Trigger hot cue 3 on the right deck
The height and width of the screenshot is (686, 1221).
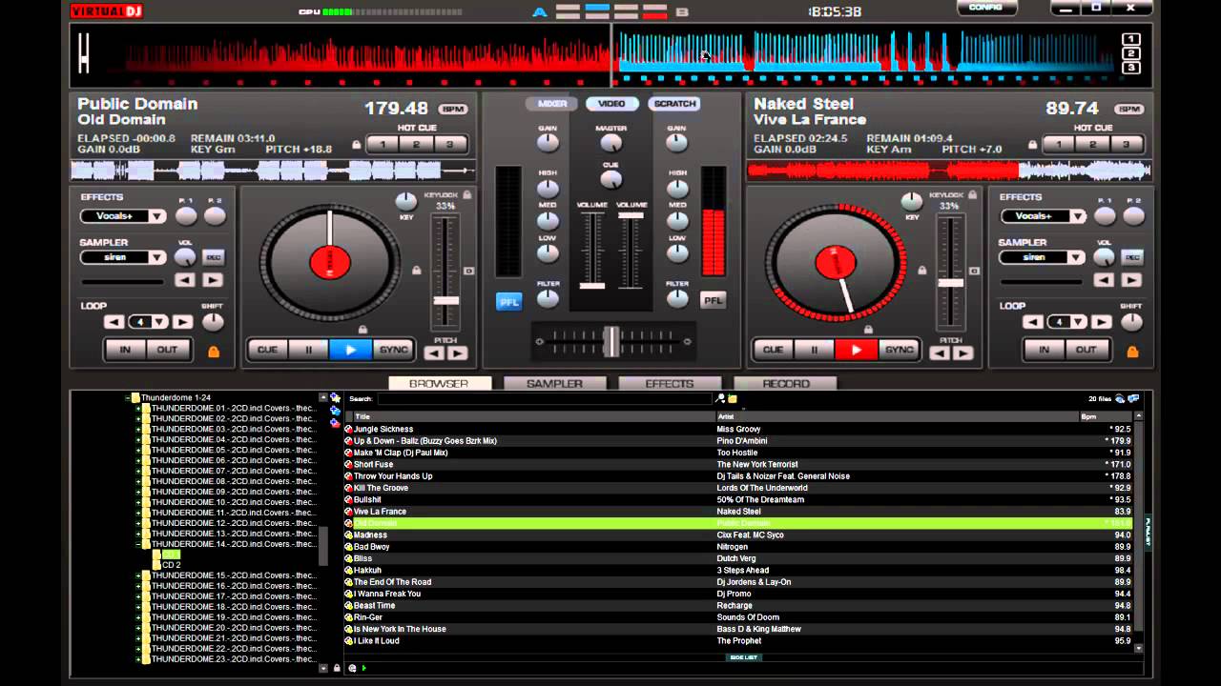click(1127, 145)
